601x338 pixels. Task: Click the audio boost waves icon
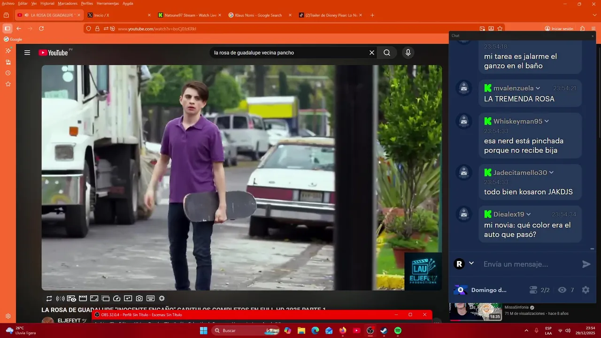(60, 298)
